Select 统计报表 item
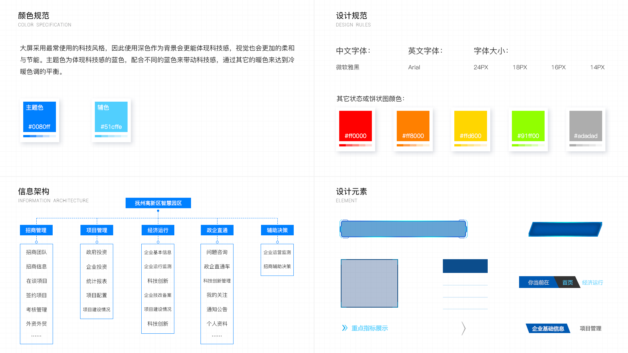Image resolution: width=628 pixels, height=353 pixels. pos(96,281)
